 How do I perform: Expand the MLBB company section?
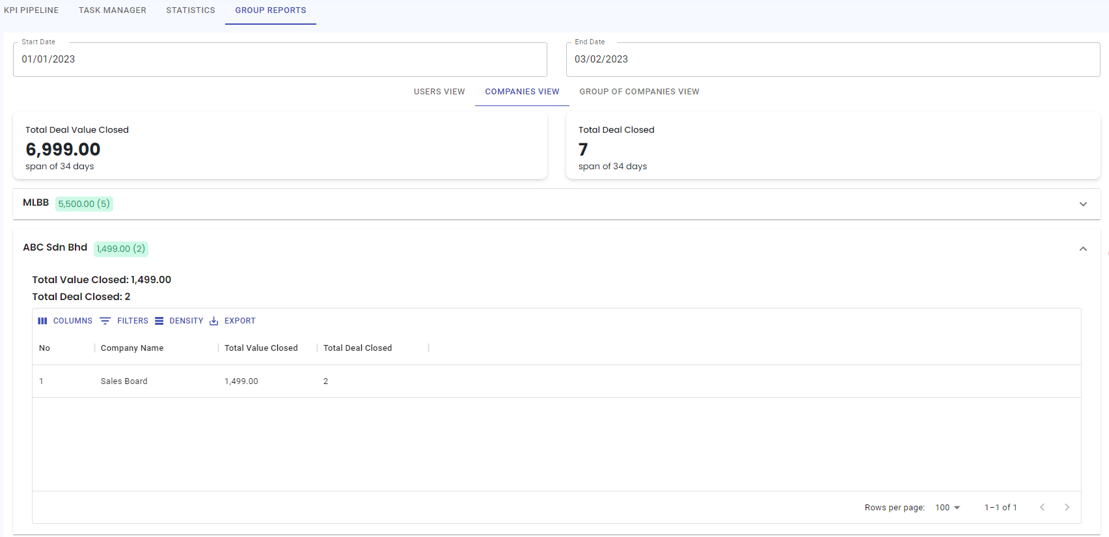coord(1083,204)
